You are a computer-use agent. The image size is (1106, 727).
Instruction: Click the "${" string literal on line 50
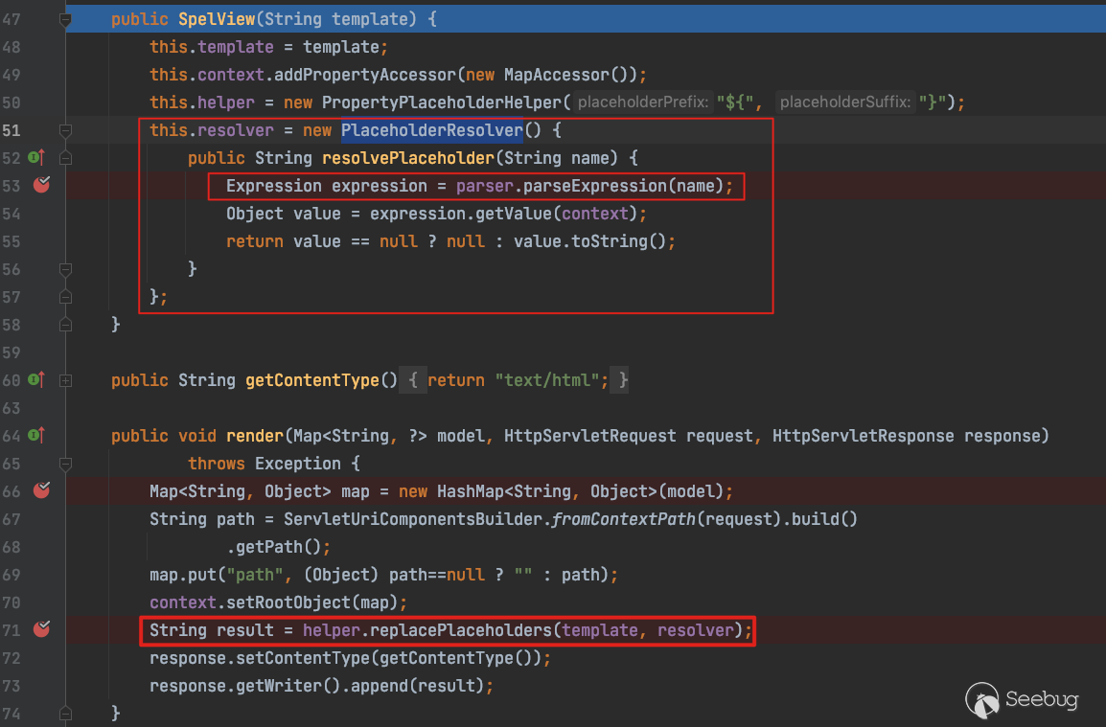pos(735,102)
